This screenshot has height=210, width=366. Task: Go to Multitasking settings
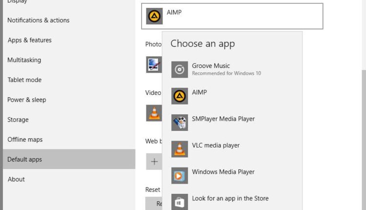24,60
